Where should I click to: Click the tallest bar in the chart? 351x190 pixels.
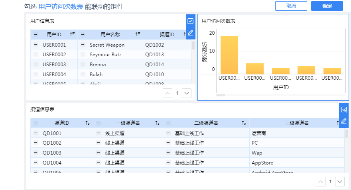pos(229,55)
